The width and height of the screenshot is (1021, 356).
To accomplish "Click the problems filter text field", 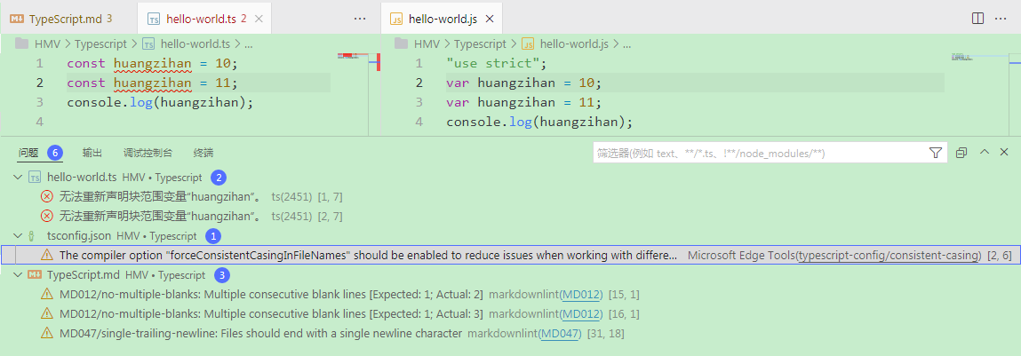I will pos(755,153).
